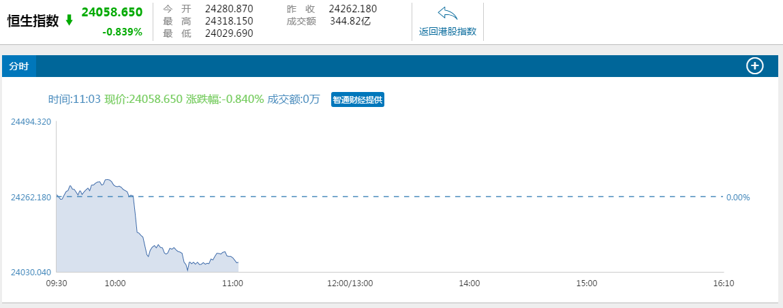Click the 智通财经提供 badge
Viewport: 783px width, 308px height.
click(x=358, y=99)
